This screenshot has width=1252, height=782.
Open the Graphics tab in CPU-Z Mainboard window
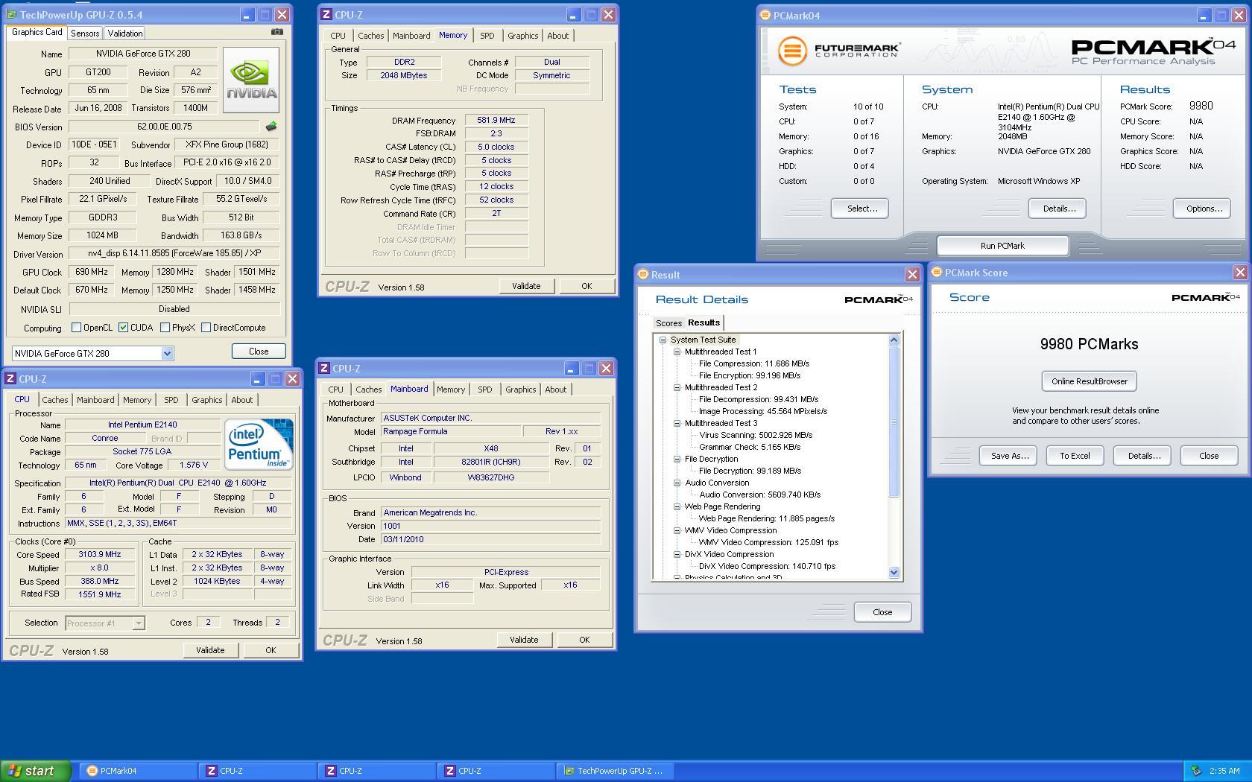pos(520,390)
